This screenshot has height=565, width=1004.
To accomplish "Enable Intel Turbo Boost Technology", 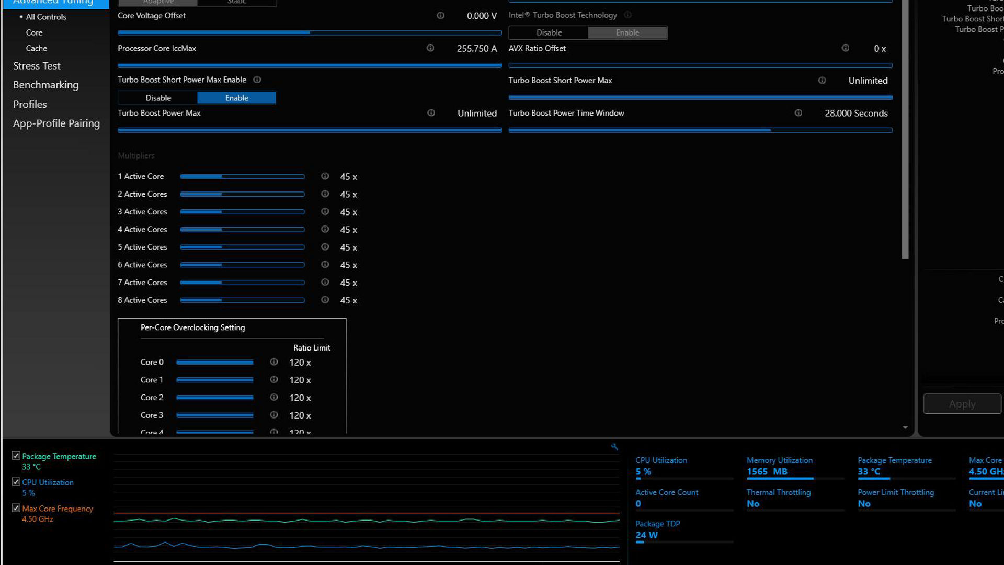I will click(627, 32).
